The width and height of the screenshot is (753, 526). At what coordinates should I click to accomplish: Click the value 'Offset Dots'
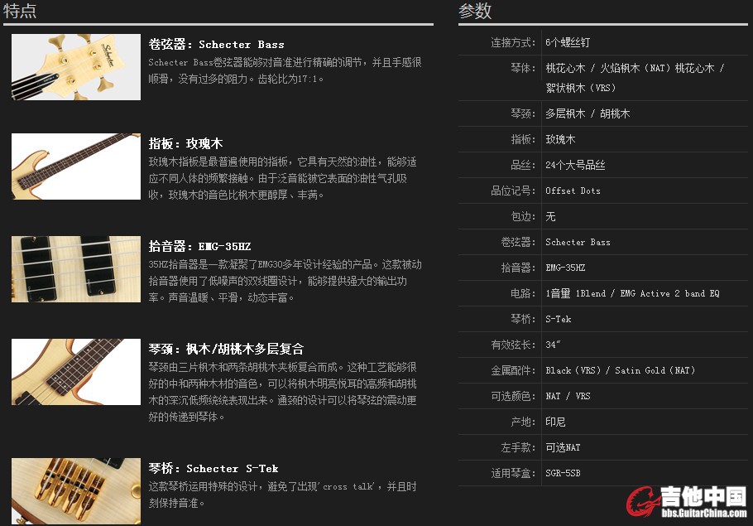tap(573, 191)
